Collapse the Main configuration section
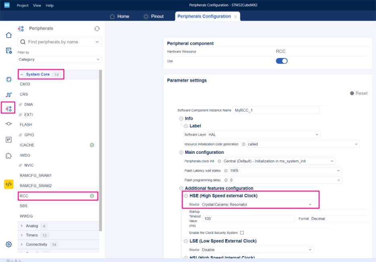Viewport: 376px width, 262px height. tap(181, 153)
